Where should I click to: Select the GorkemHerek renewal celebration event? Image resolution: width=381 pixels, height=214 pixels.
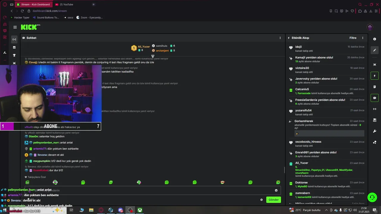click(327, 128)
